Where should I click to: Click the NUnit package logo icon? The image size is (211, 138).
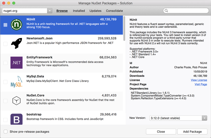(x=16, y=25)
